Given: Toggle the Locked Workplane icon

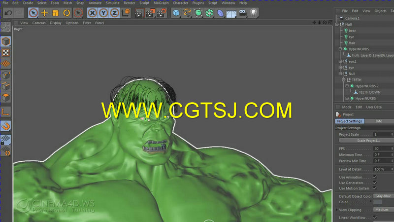Looking at the screenshot, I should [x=5, y=140].
